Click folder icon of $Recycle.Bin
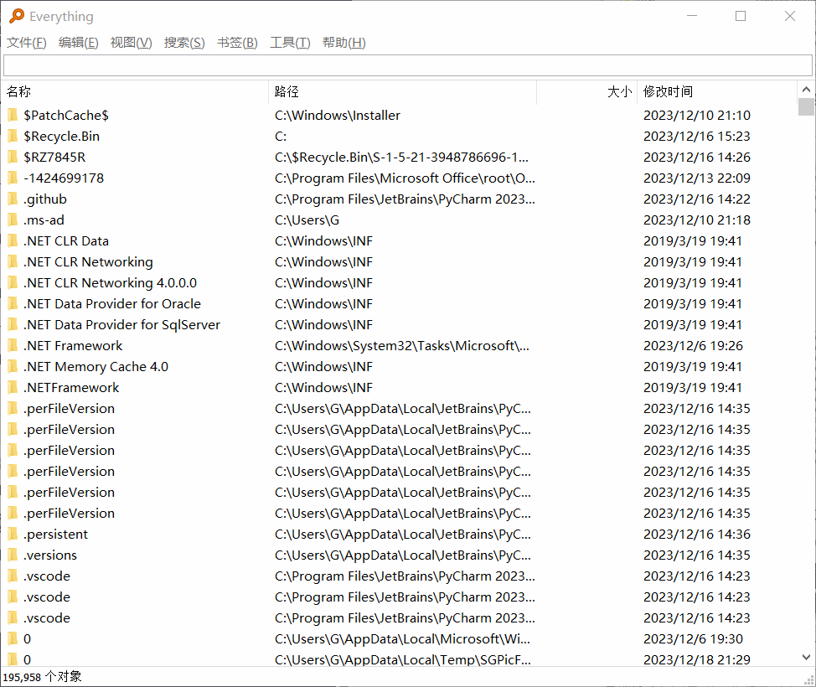The width and height of the screenshot is (816, 687). click(x=13, y=136)
